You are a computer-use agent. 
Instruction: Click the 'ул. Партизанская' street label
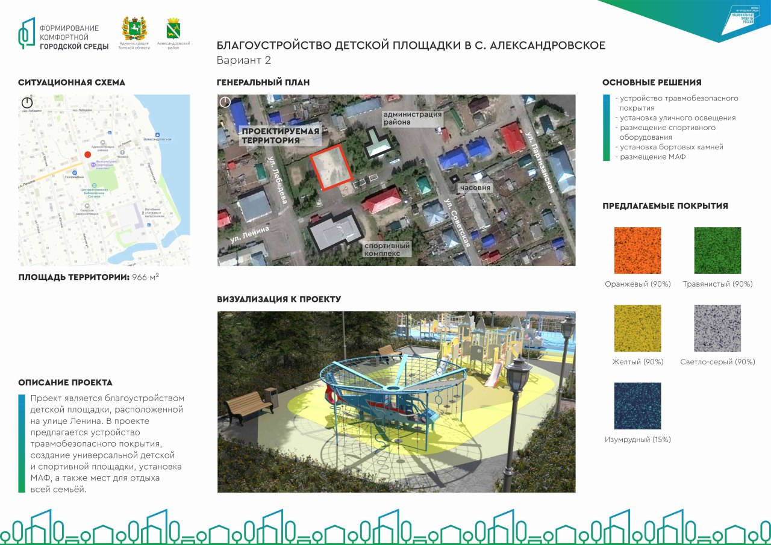(540, 161)
